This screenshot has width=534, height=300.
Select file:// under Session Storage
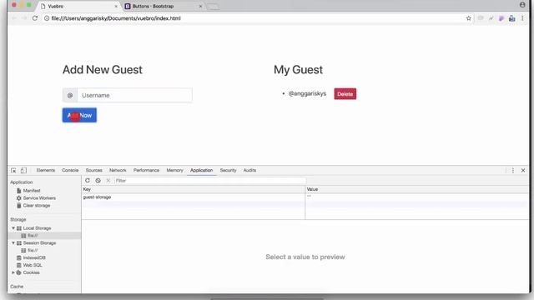tap(33, 251)
